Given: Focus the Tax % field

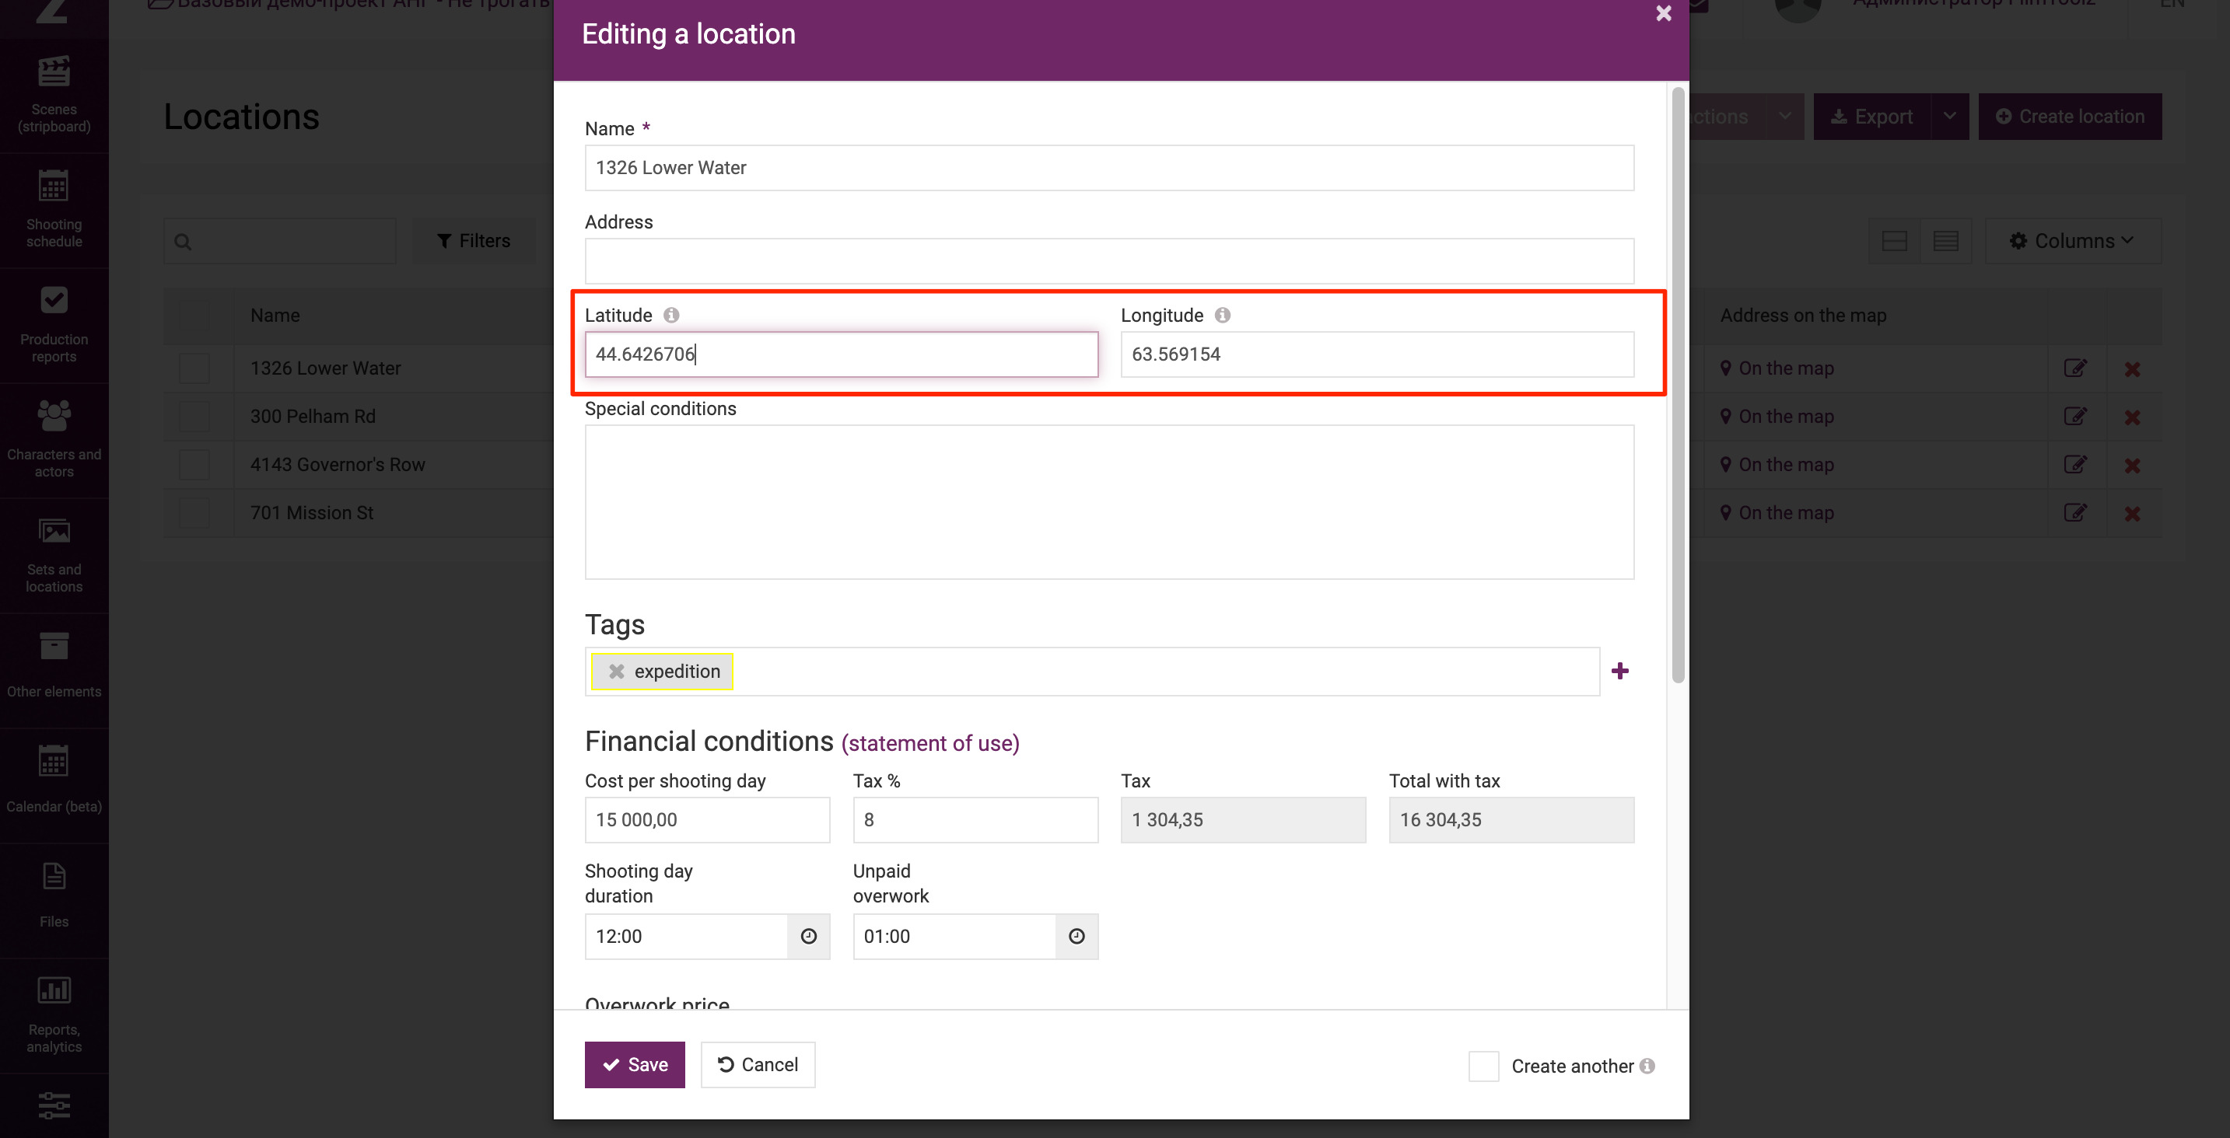Looking at the screenshot, I should [975, 820].
